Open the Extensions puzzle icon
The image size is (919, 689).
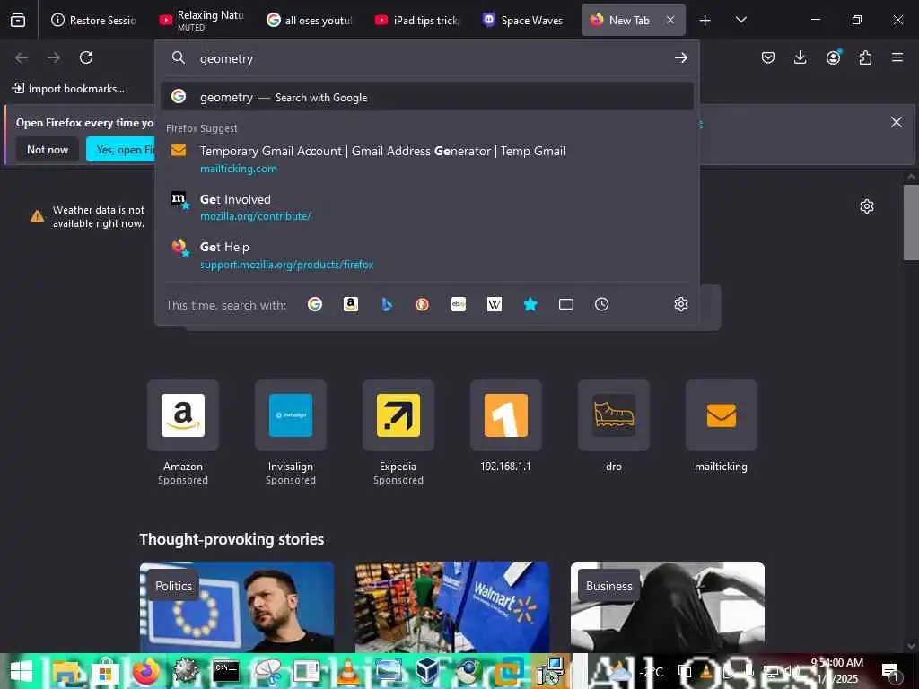(x=865, y=57)
